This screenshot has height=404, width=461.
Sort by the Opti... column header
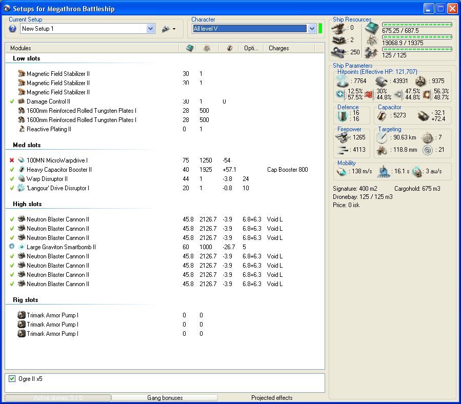tap(251, 48)
